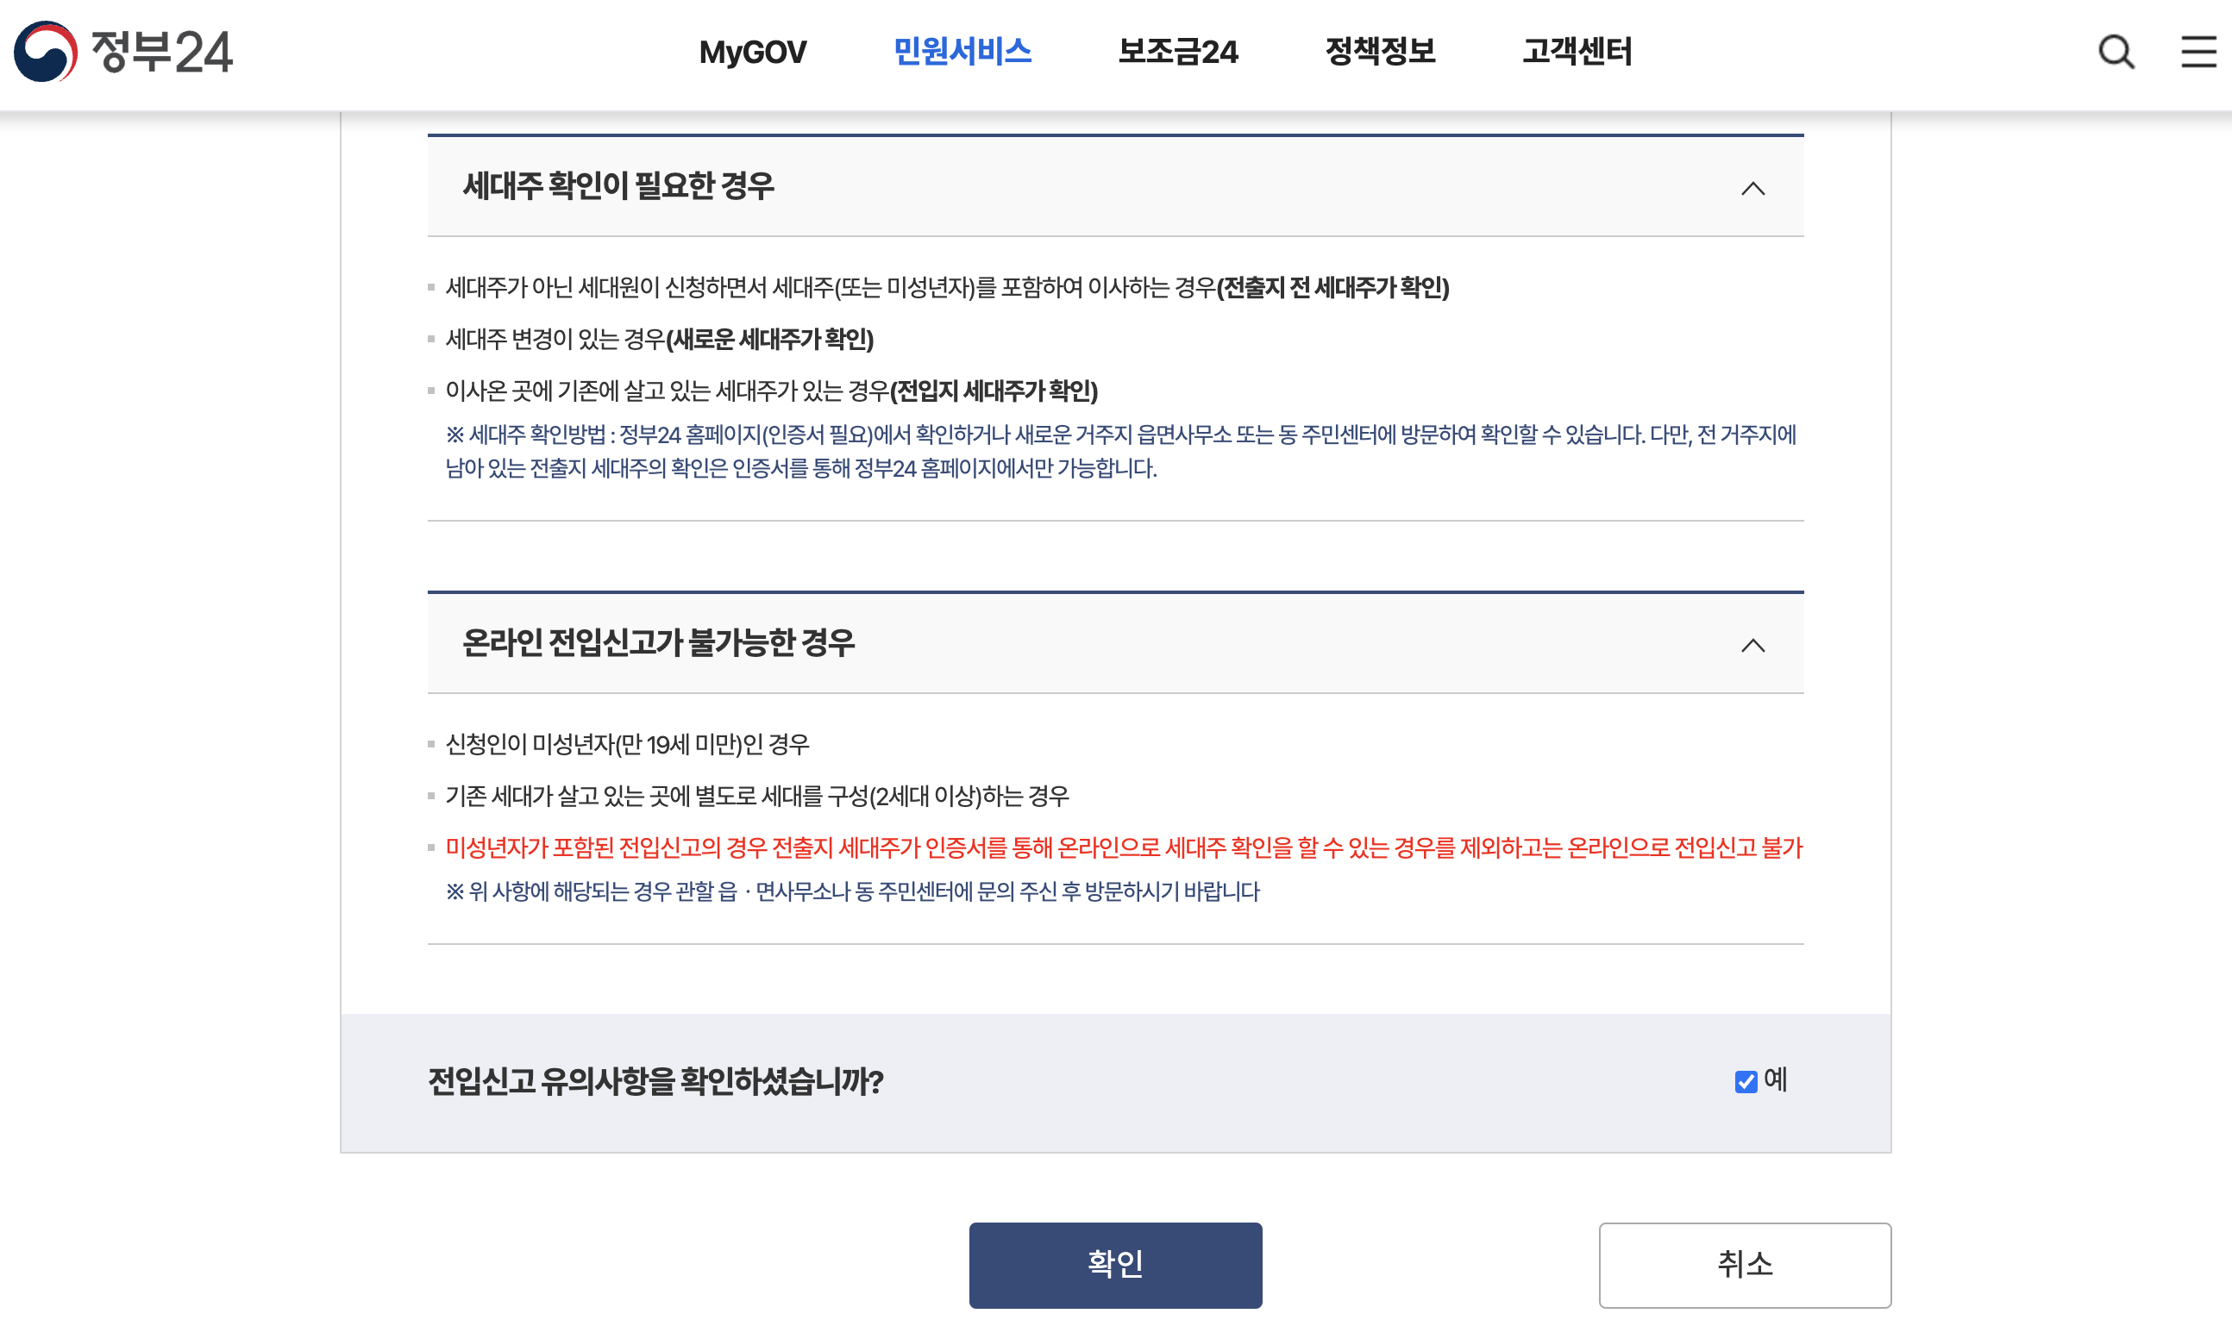Image resolution: width=2232 pixels, height=1326 pixels.
Task: Click the 정부24 logo
Action: click(x=123, y=51)
